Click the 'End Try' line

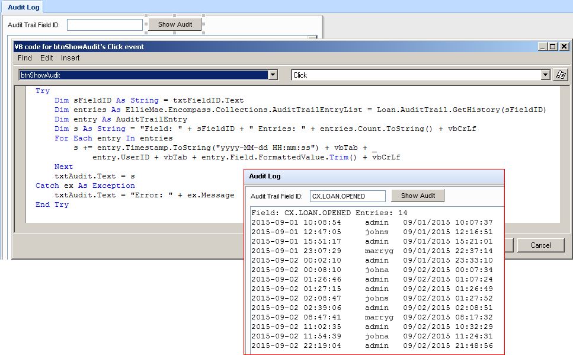tap(52, 204)
